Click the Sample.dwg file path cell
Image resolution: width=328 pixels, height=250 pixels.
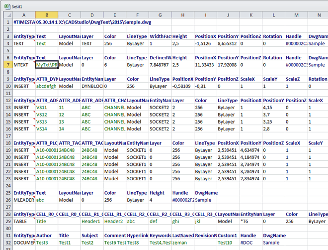[105, 22]
